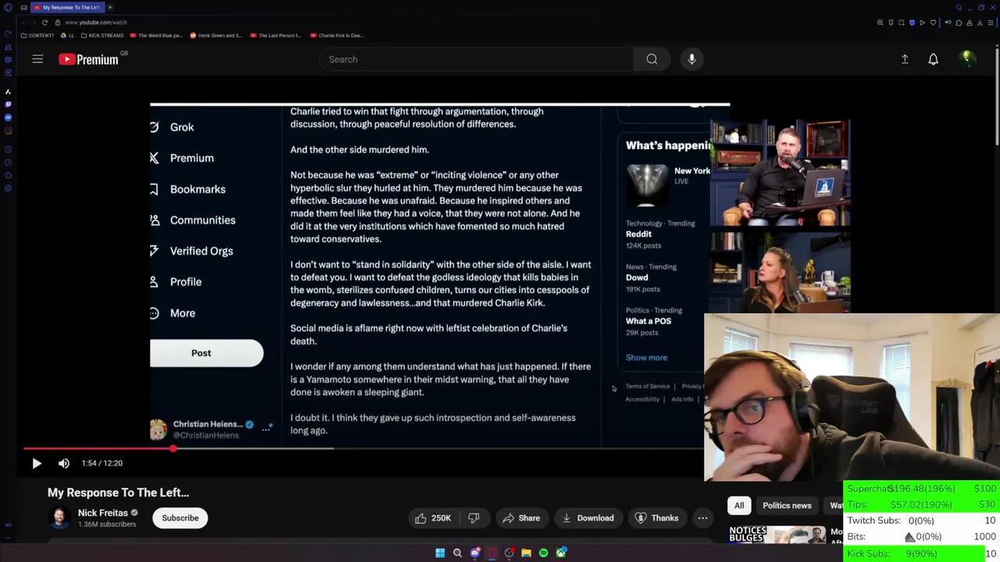Open the Notices Bulges recommended video thumbnail
Image resolution: width=1000 pixels, height=562 pixels.
(777, 535)
